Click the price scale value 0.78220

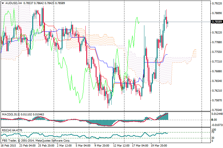coord(217,32)
